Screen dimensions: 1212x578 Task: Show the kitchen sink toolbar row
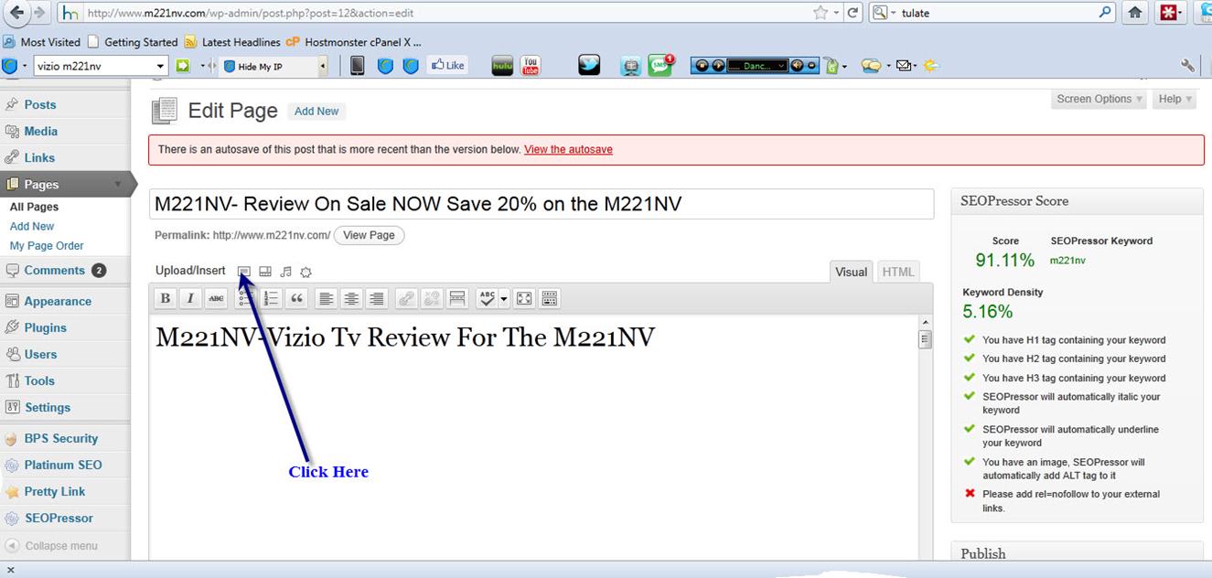(549, 298)
